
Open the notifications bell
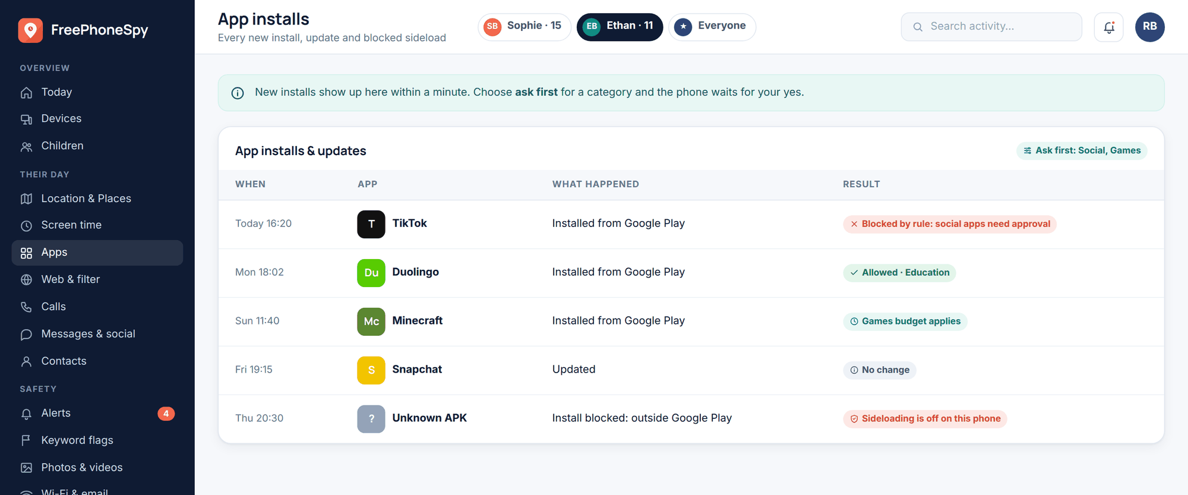[x=1109, y=27]
